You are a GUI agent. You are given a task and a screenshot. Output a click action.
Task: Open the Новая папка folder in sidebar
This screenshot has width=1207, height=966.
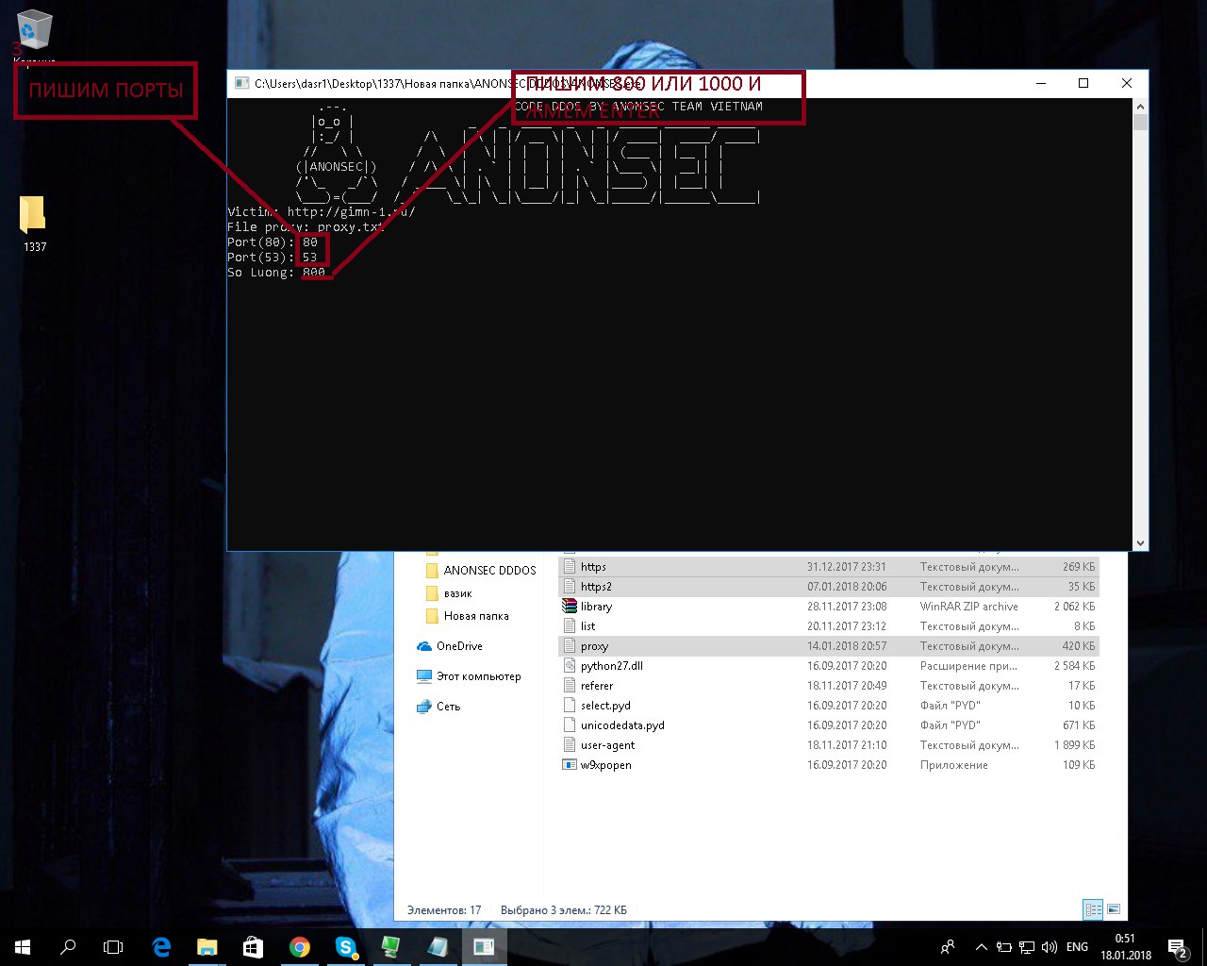(476, 616)
